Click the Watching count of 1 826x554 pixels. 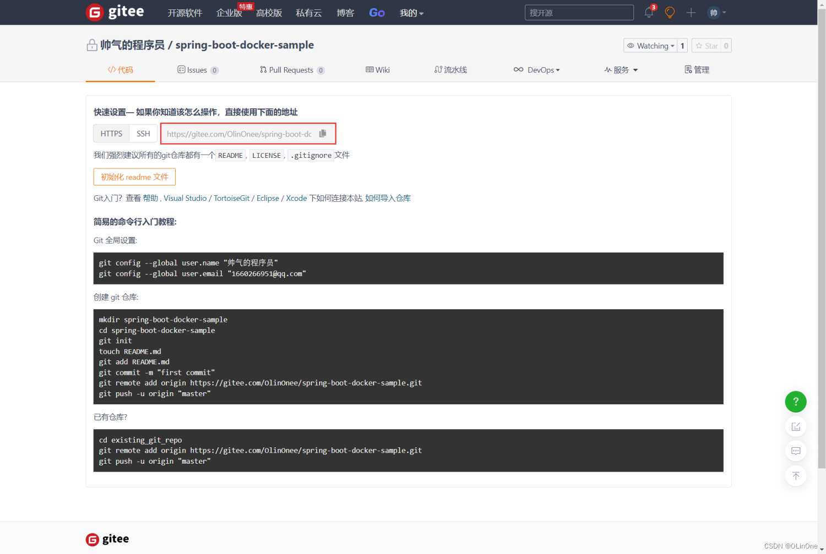pyautogui.click(x=682, y=46)
